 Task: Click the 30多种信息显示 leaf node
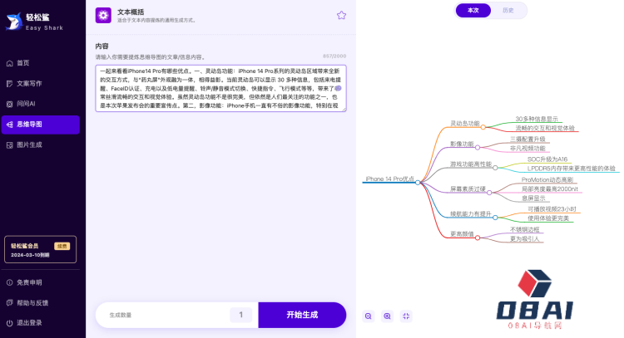537,119
